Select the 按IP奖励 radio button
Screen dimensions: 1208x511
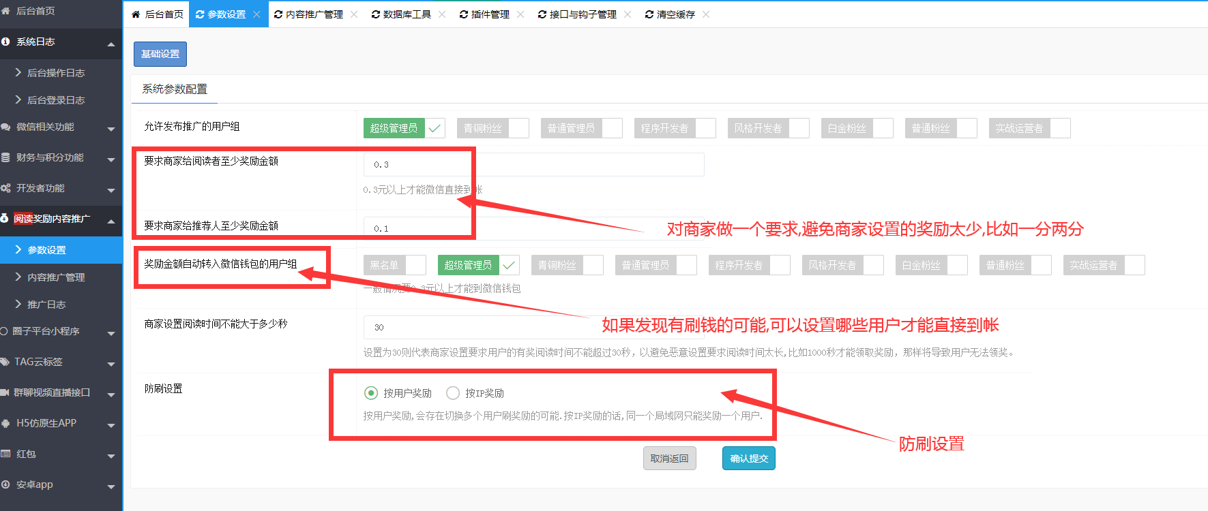coord(453,393)
